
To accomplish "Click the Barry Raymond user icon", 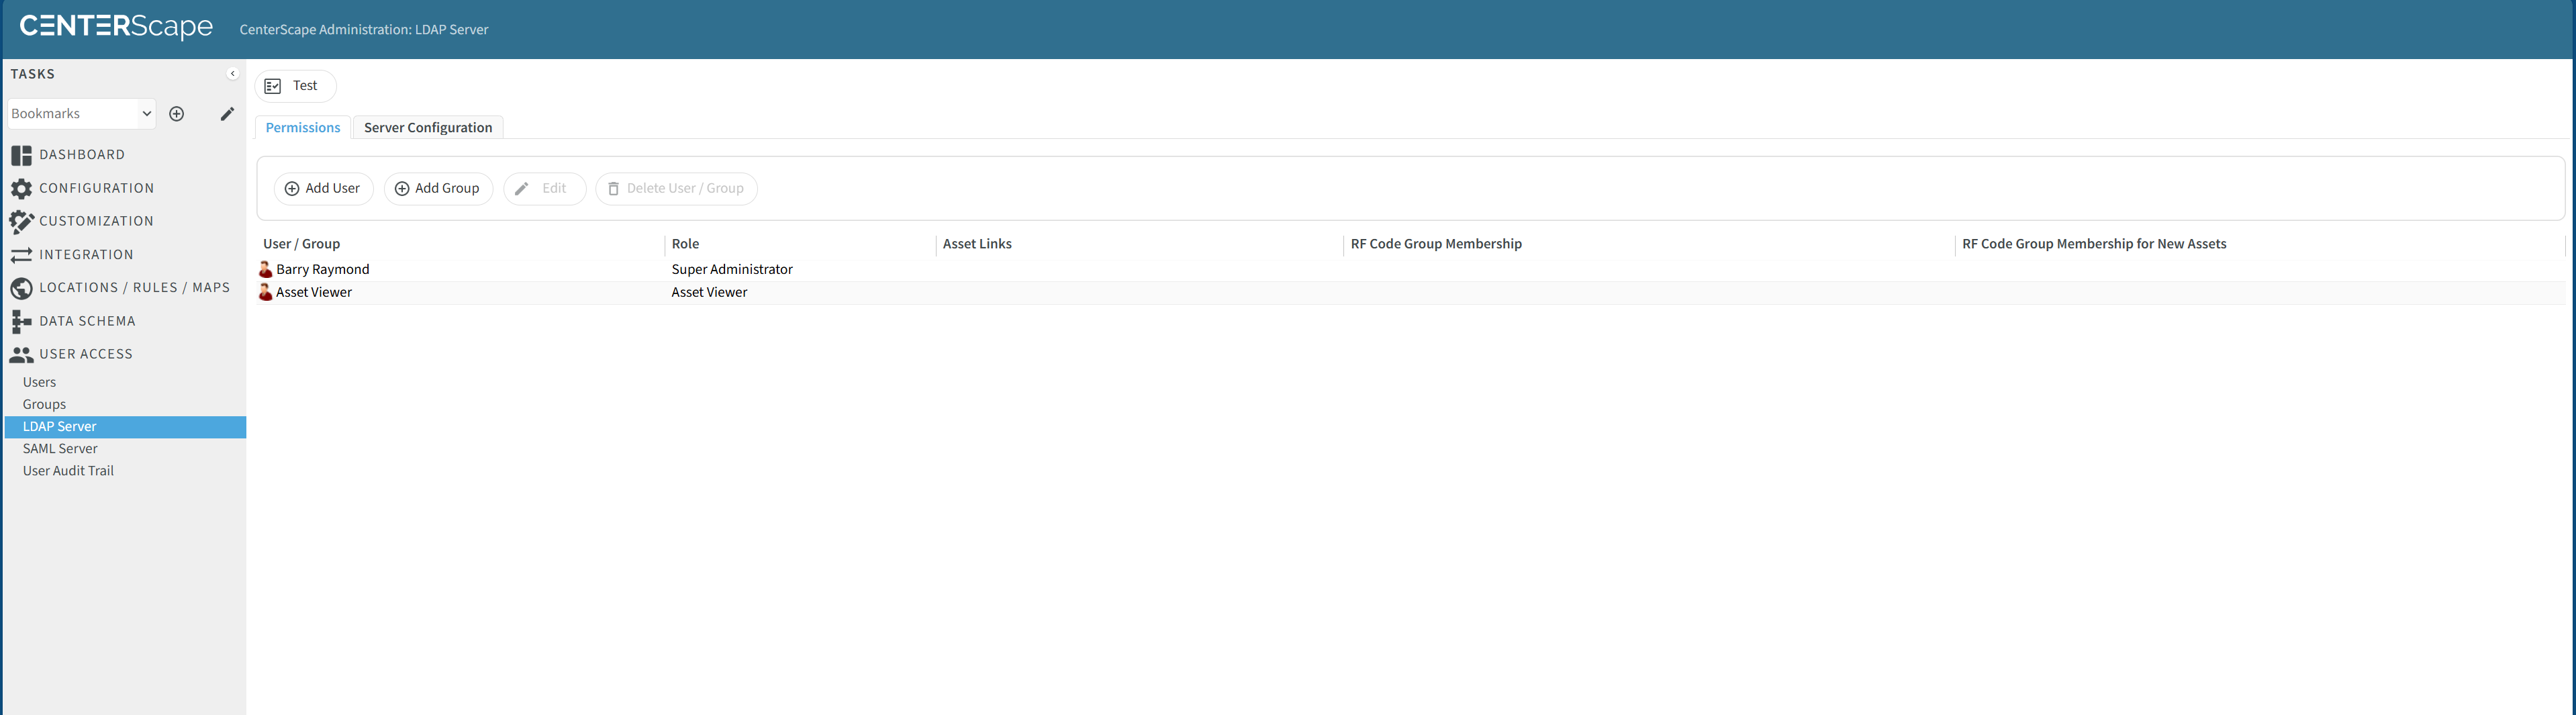I will 266,269.
